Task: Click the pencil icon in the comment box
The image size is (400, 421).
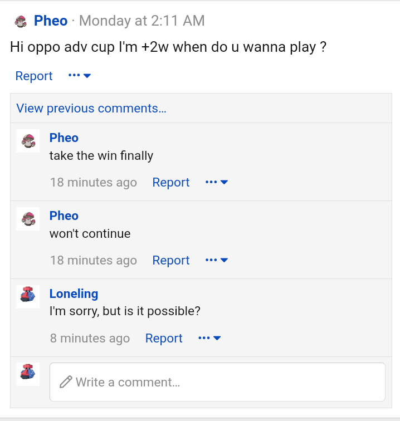Action: 66,382
